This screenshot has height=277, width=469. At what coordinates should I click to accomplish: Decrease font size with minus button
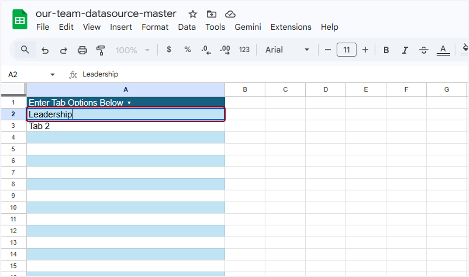(328, 50)
